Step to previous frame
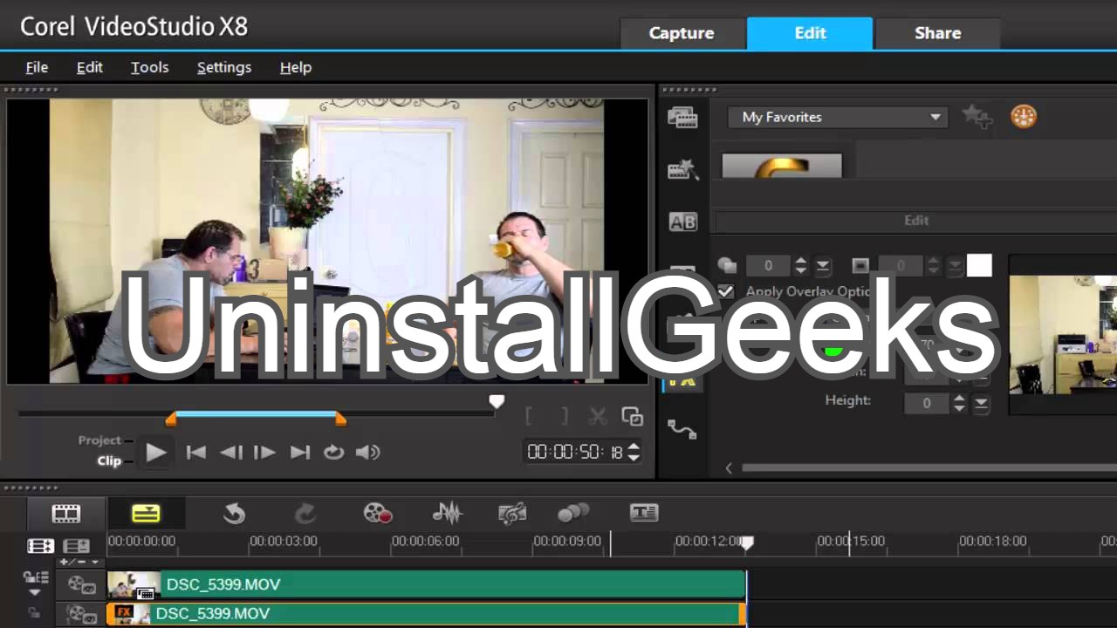 [231, 452]
